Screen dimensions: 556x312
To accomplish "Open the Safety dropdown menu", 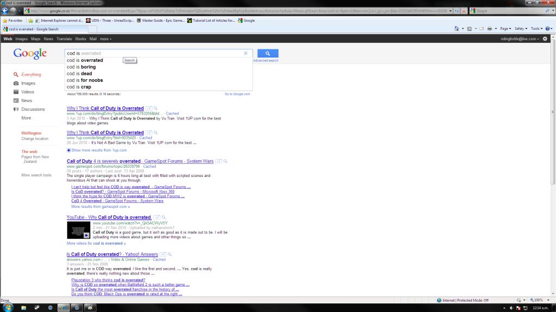I will tap(521, 29).
